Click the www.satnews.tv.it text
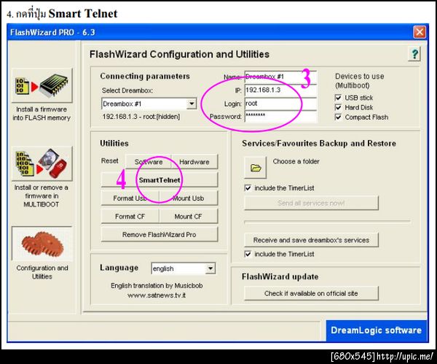The height and width of the screenshot is (364, 437). click(157, 295)
